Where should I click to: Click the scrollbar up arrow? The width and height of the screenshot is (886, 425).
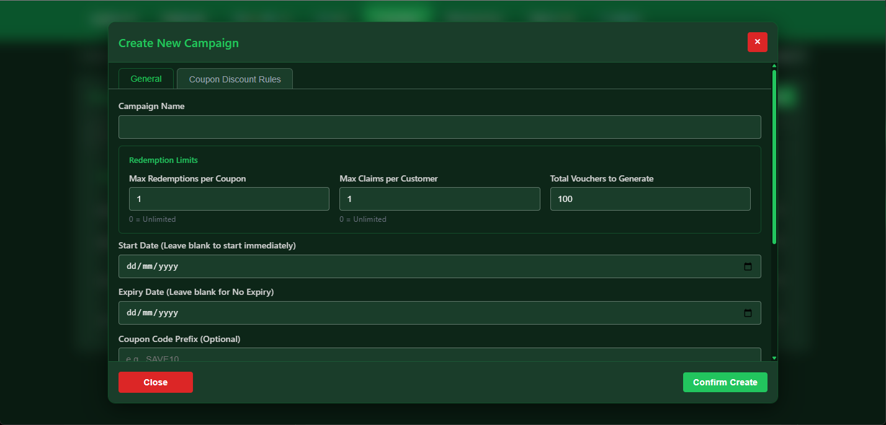click(774, 65)
